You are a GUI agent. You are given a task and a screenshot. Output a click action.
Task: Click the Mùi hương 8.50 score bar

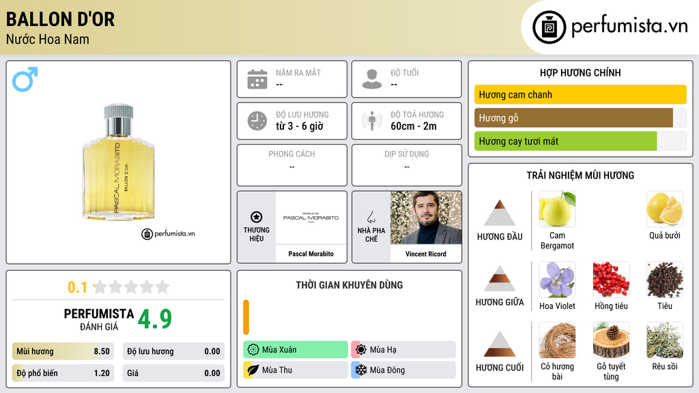[x=63, y=351]
